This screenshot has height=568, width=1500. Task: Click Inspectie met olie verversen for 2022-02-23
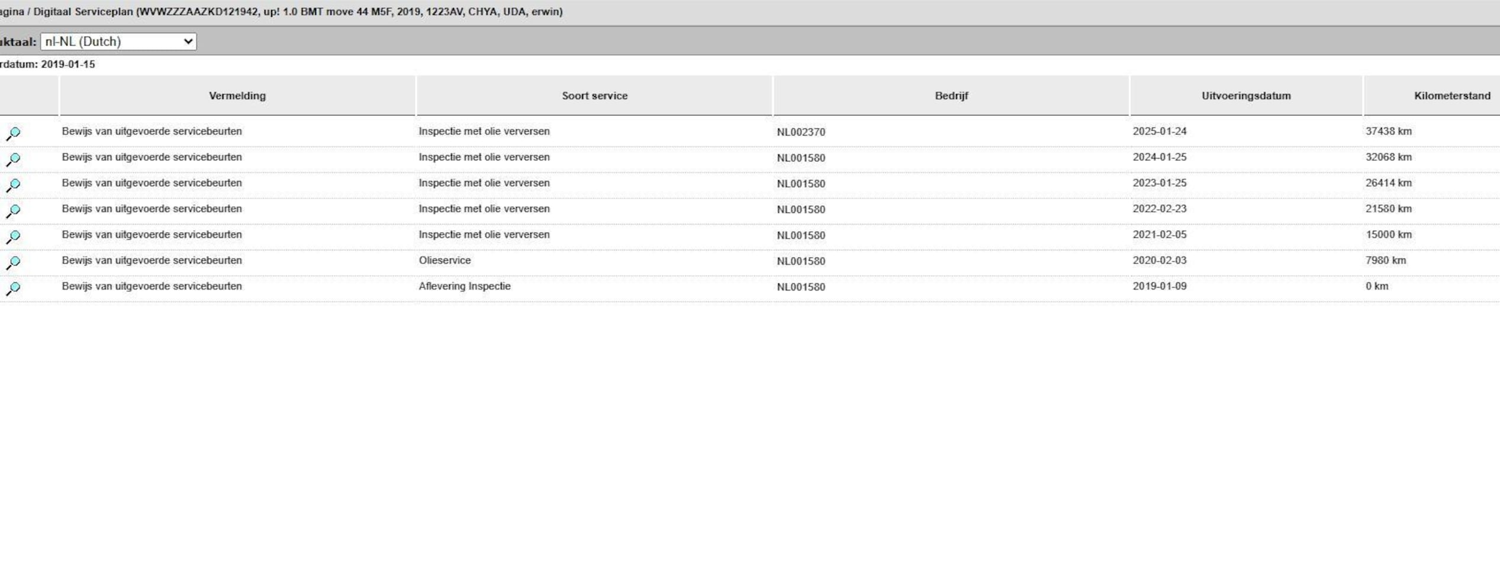click(x=484, y=209)
